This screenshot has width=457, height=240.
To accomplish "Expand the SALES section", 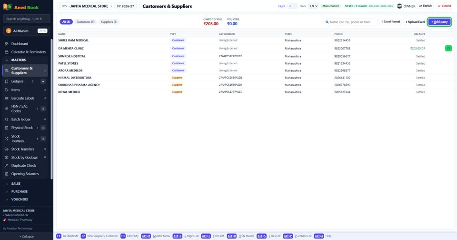I will click(16, 184).
